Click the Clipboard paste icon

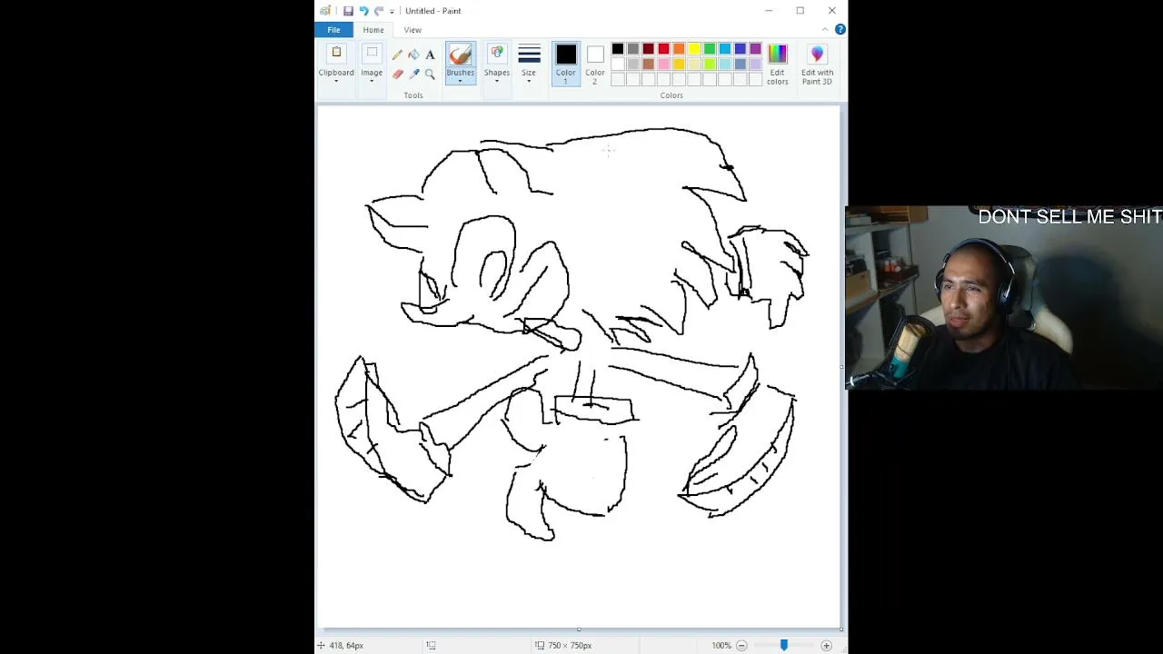pyautogui.click(x=336, y=54)
